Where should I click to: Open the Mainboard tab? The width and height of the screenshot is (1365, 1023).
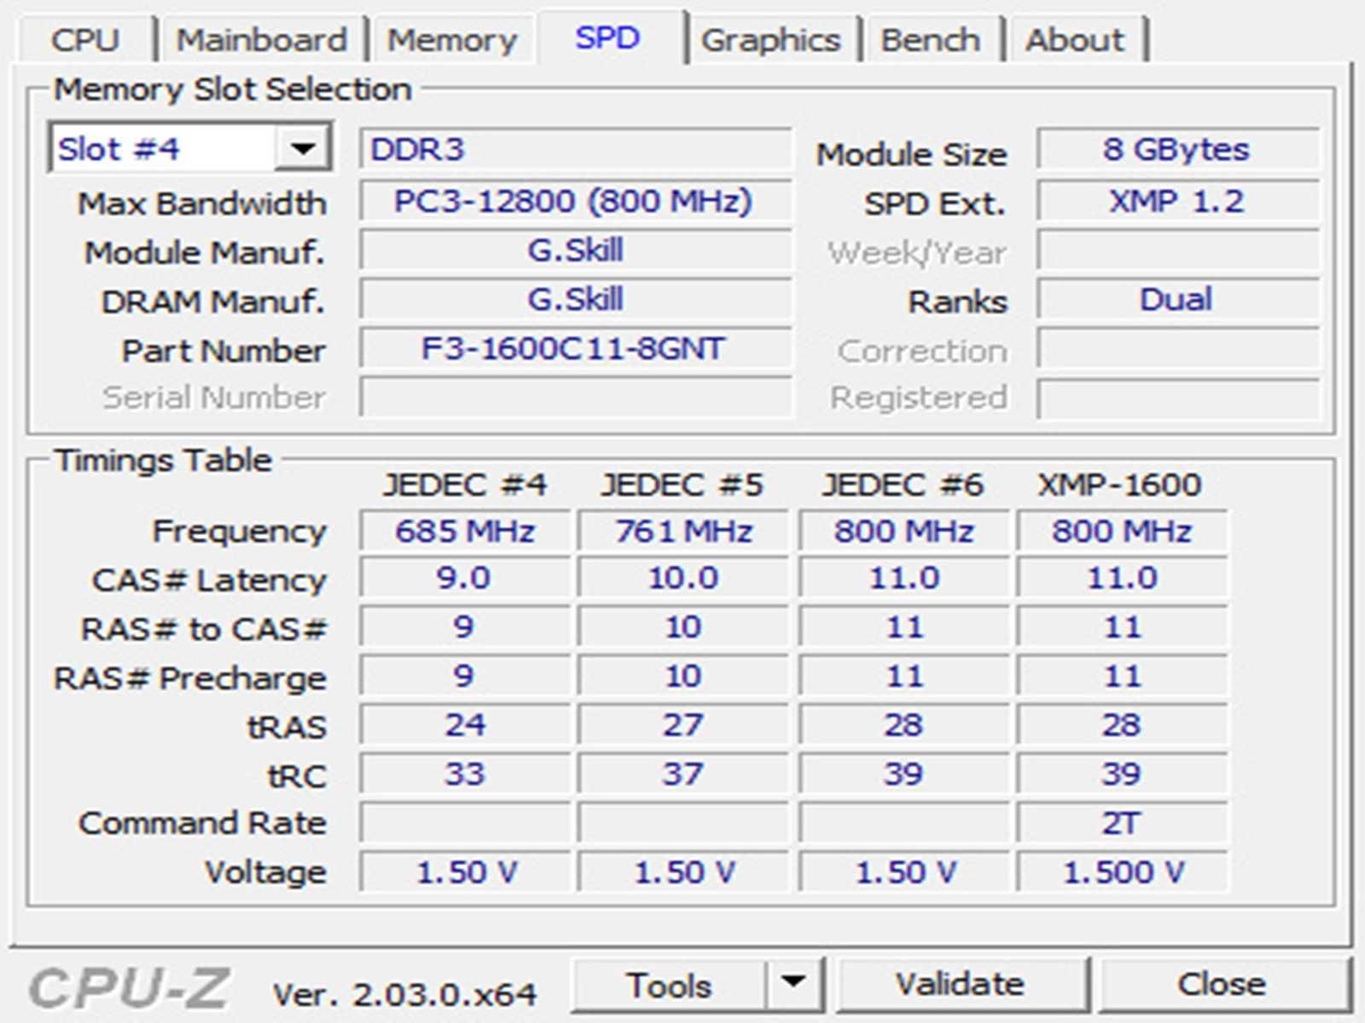click(x=262, y=39)
